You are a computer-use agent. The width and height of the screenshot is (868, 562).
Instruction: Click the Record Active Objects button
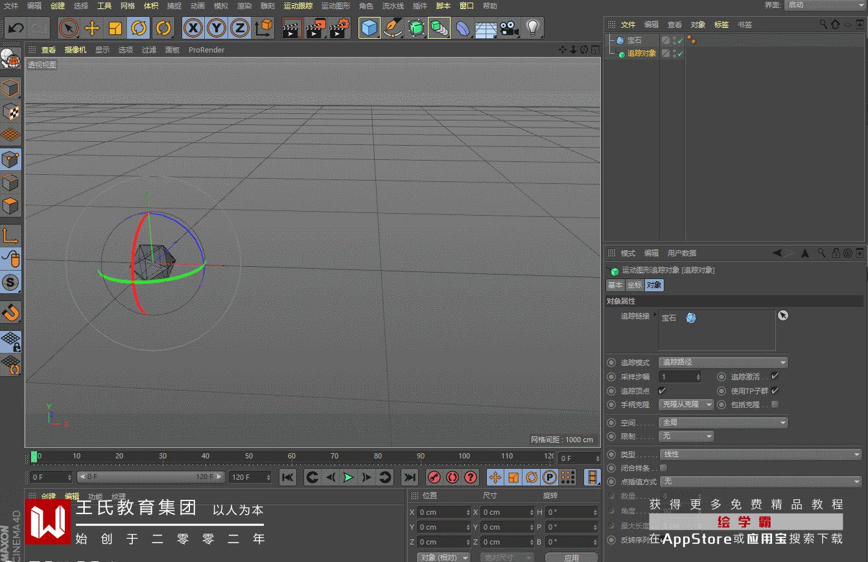tap(434, 477)
